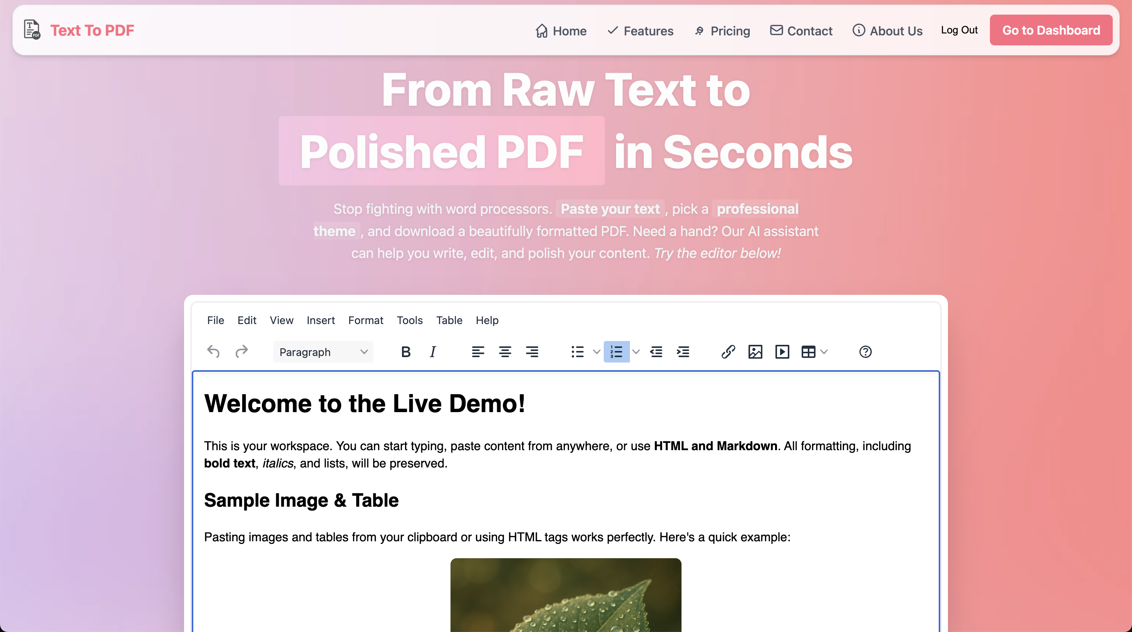Click the 'Sample Image & Table' heading
The height and width of the screenshot is (632, 1132).
coord(301,501)
